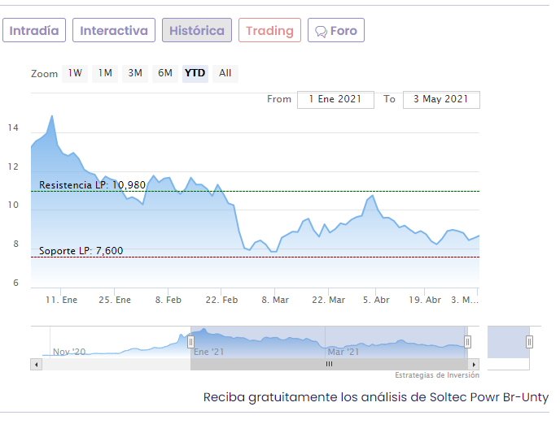The image size is (560, 424).
Task: Show All historical data range
Action: [x=225, y=73]
